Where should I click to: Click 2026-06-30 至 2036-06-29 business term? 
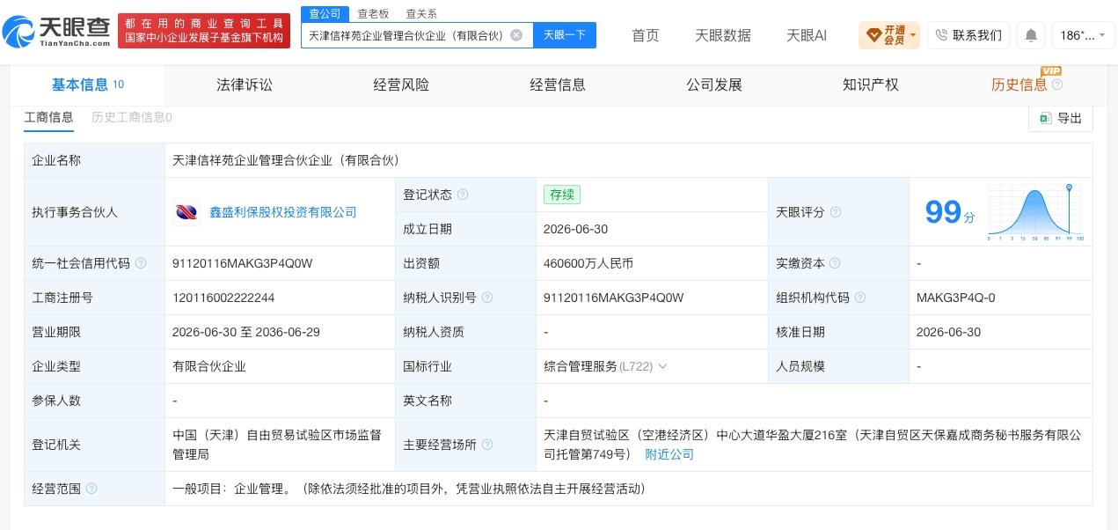click(246, 332)
